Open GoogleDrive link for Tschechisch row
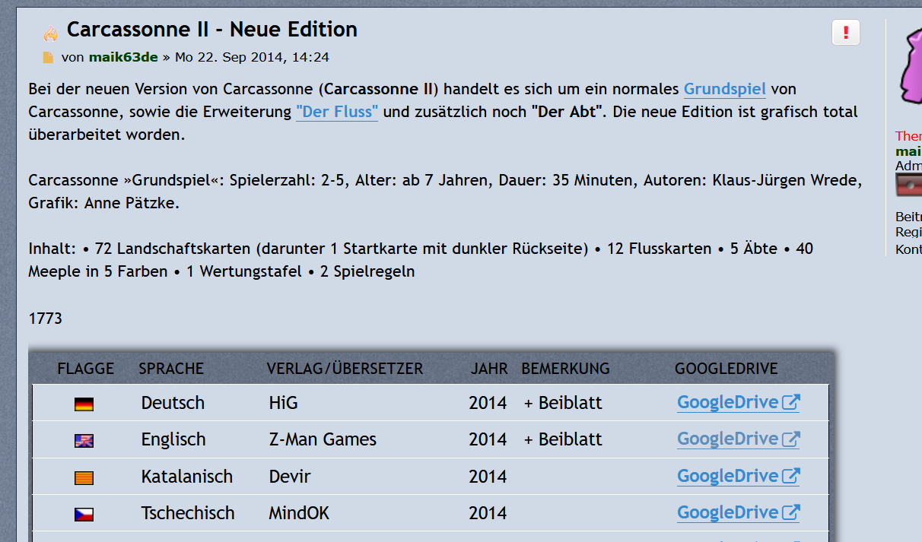The height and width of the screenshot is (542, 922). [737, 513]
